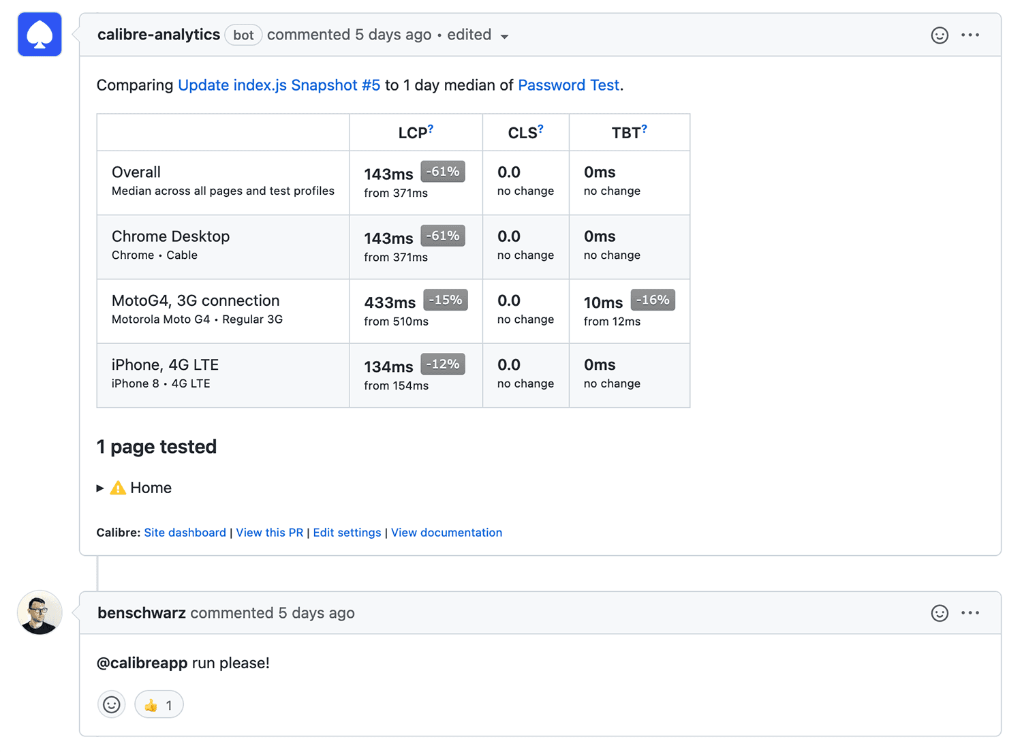The width and height of the screenshot is (1022, 752).
Task: Open the Password Test link
Action: (568, 84)
